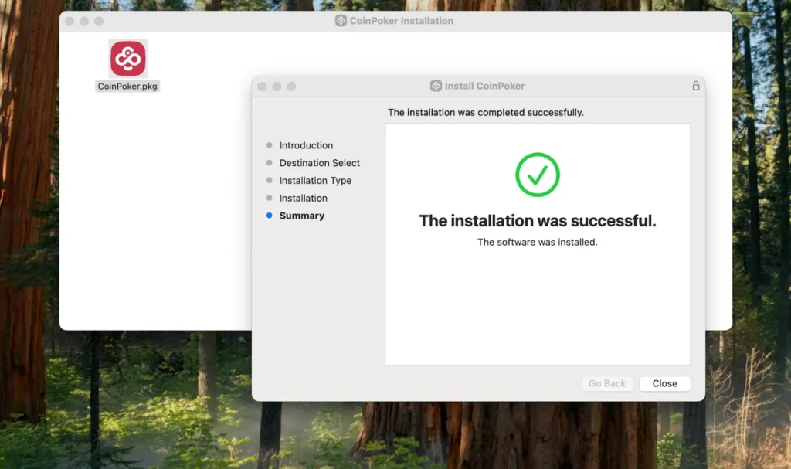Open the Summary step

[x=301, y=216]
